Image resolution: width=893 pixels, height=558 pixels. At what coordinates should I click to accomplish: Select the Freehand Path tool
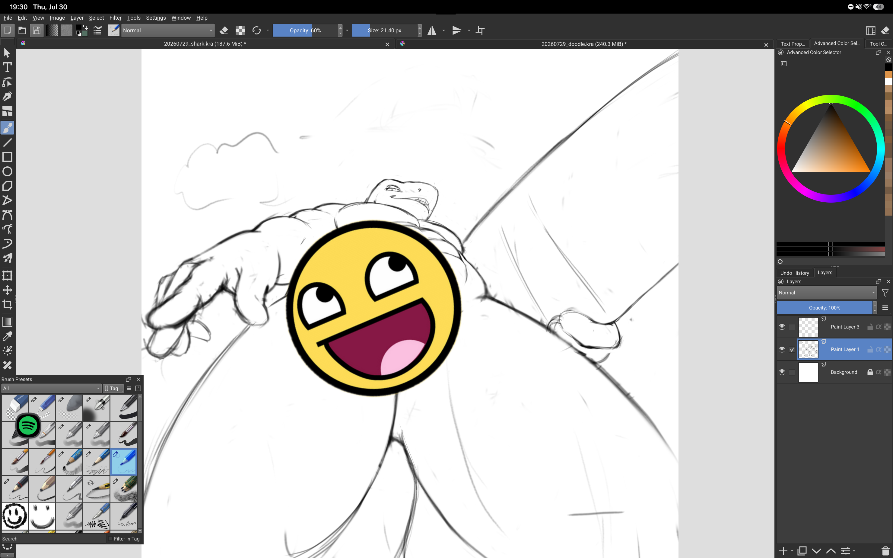point(7,229)
